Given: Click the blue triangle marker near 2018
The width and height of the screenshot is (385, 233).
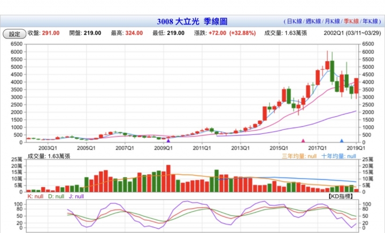Looking at the screenshot, I should 342,141.
